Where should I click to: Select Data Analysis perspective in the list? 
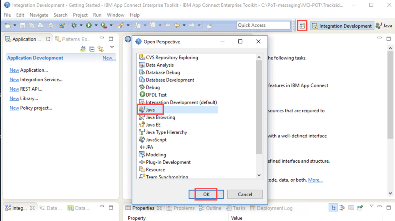point(156,65)
